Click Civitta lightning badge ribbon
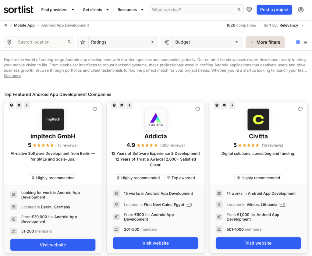 [232, 106]
